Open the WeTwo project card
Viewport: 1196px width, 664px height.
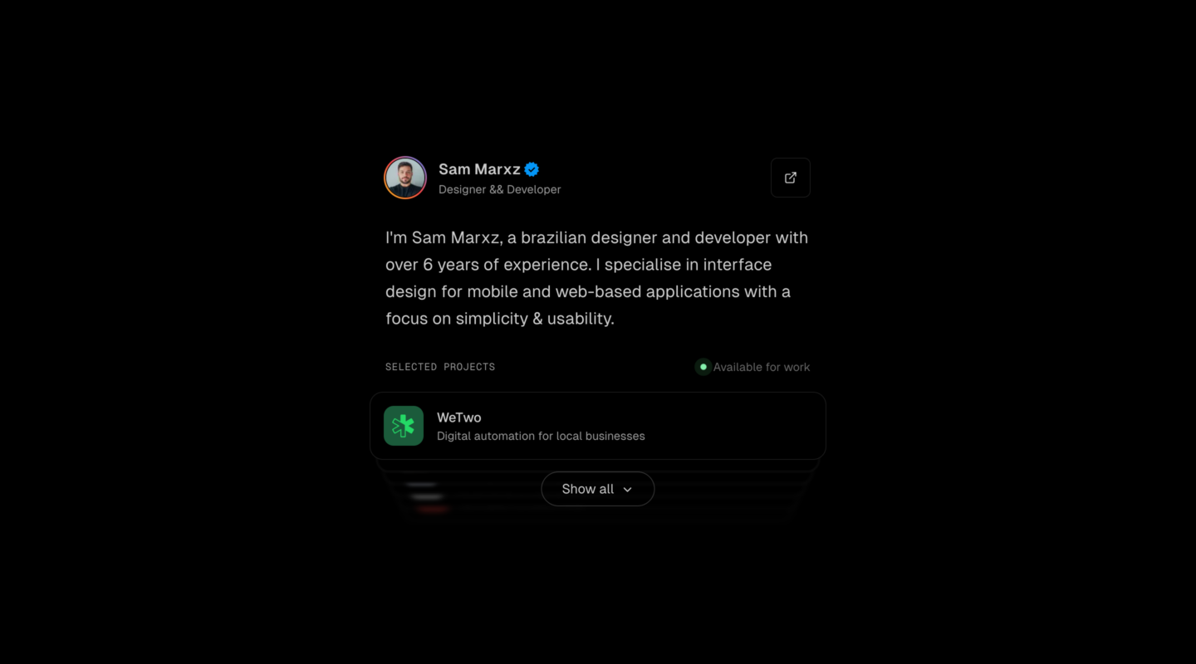pos(598,426)
